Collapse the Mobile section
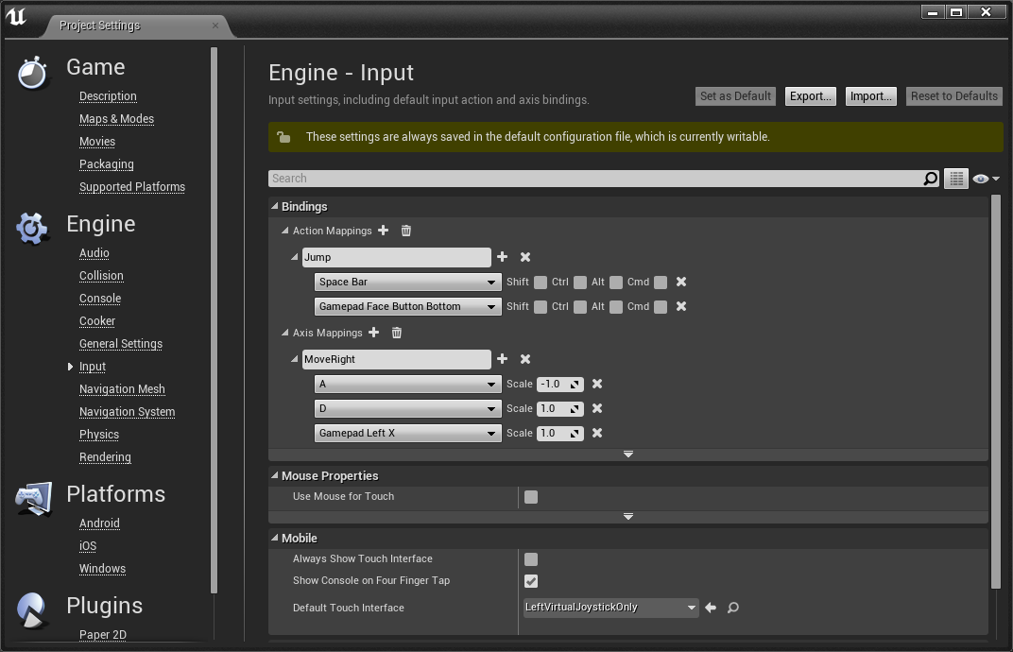Screen dimensions: 1013x652 point(275,538)
